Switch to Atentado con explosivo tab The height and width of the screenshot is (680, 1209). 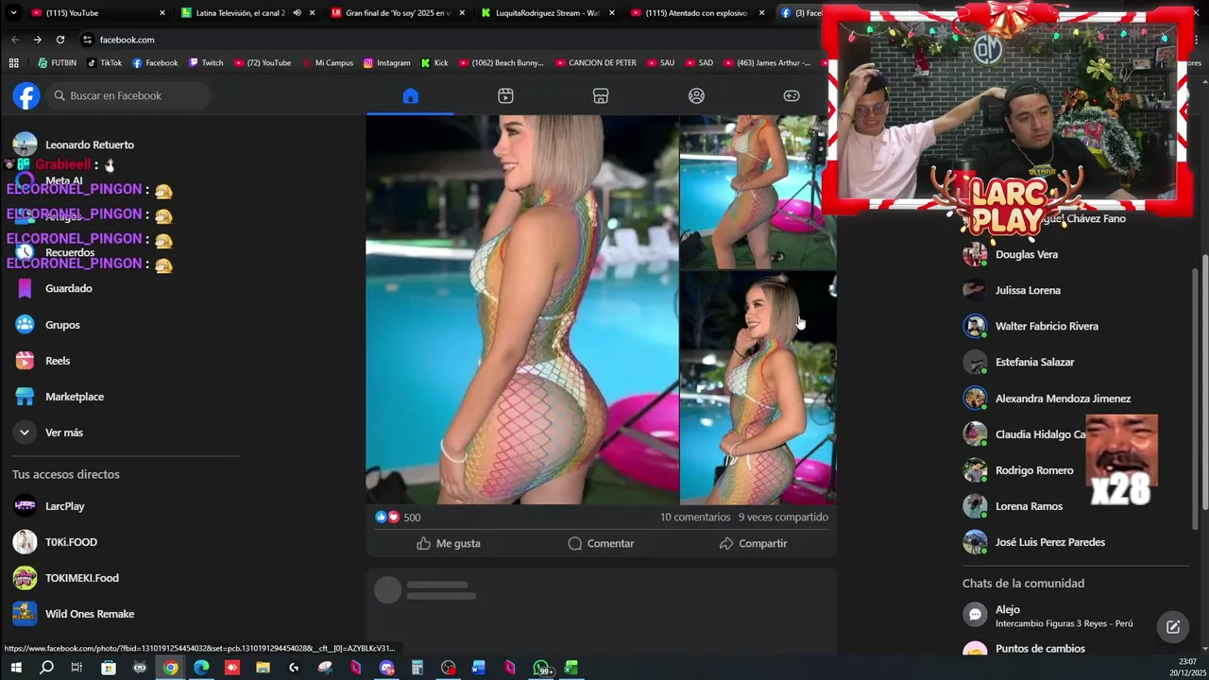tap(697, 12)
